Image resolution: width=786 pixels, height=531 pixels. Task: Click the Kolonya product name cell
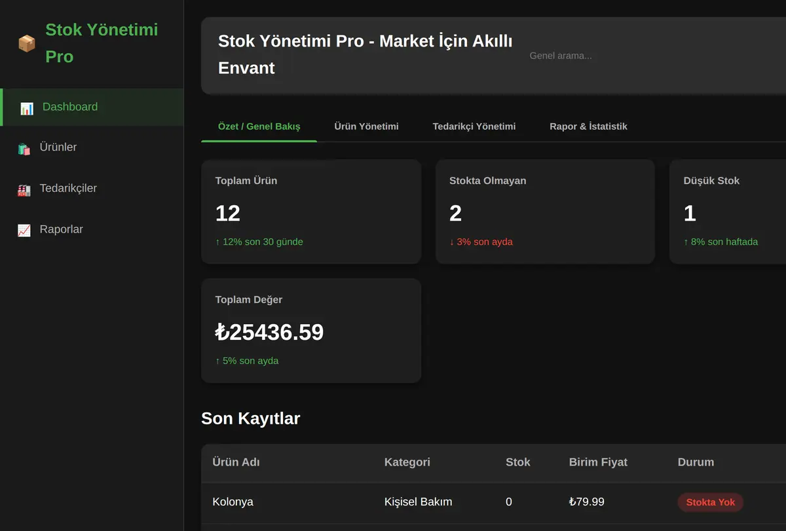(233, 502)
